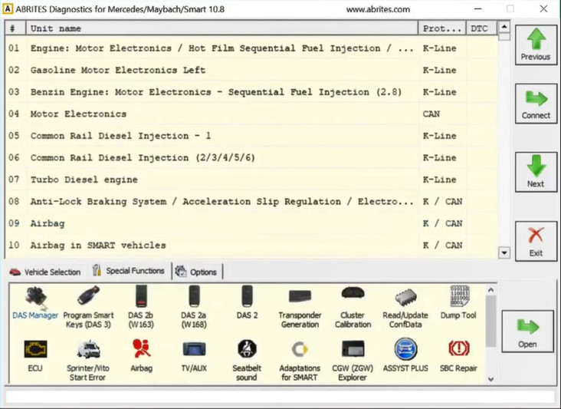Image resolution: width=561 pixels, height=409 pixels.
Task: Click the Open button
Action: 527,331
